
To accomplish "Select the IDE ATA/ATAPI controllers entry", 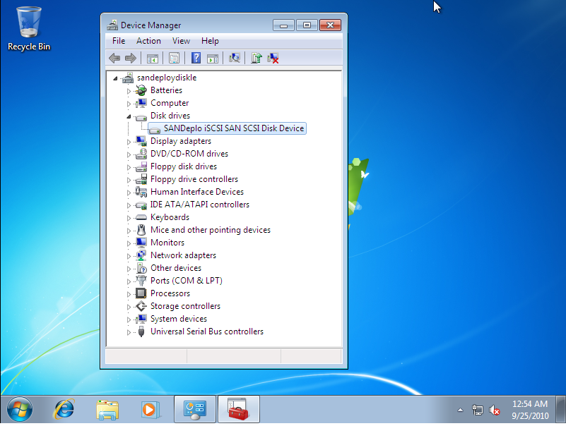I will [x=199, y=205].
